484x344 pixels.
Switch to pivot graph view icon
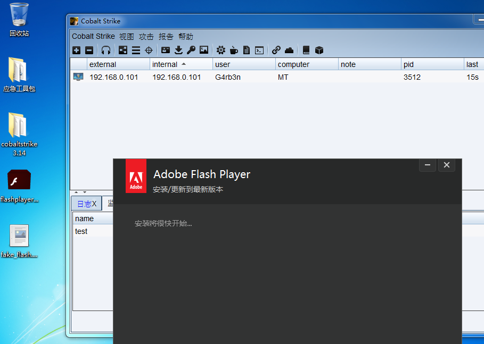[x=123, y=50]
